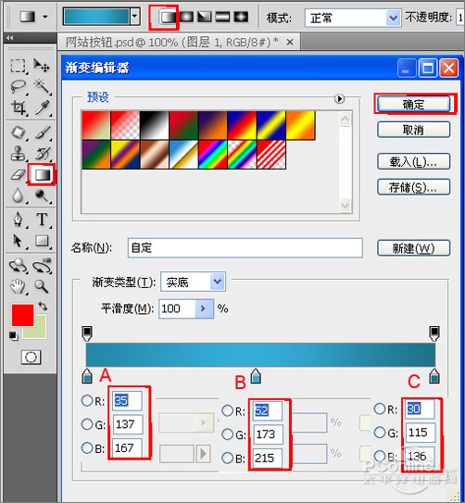Select the Magic Wand tool

click(x=42, y=87)
